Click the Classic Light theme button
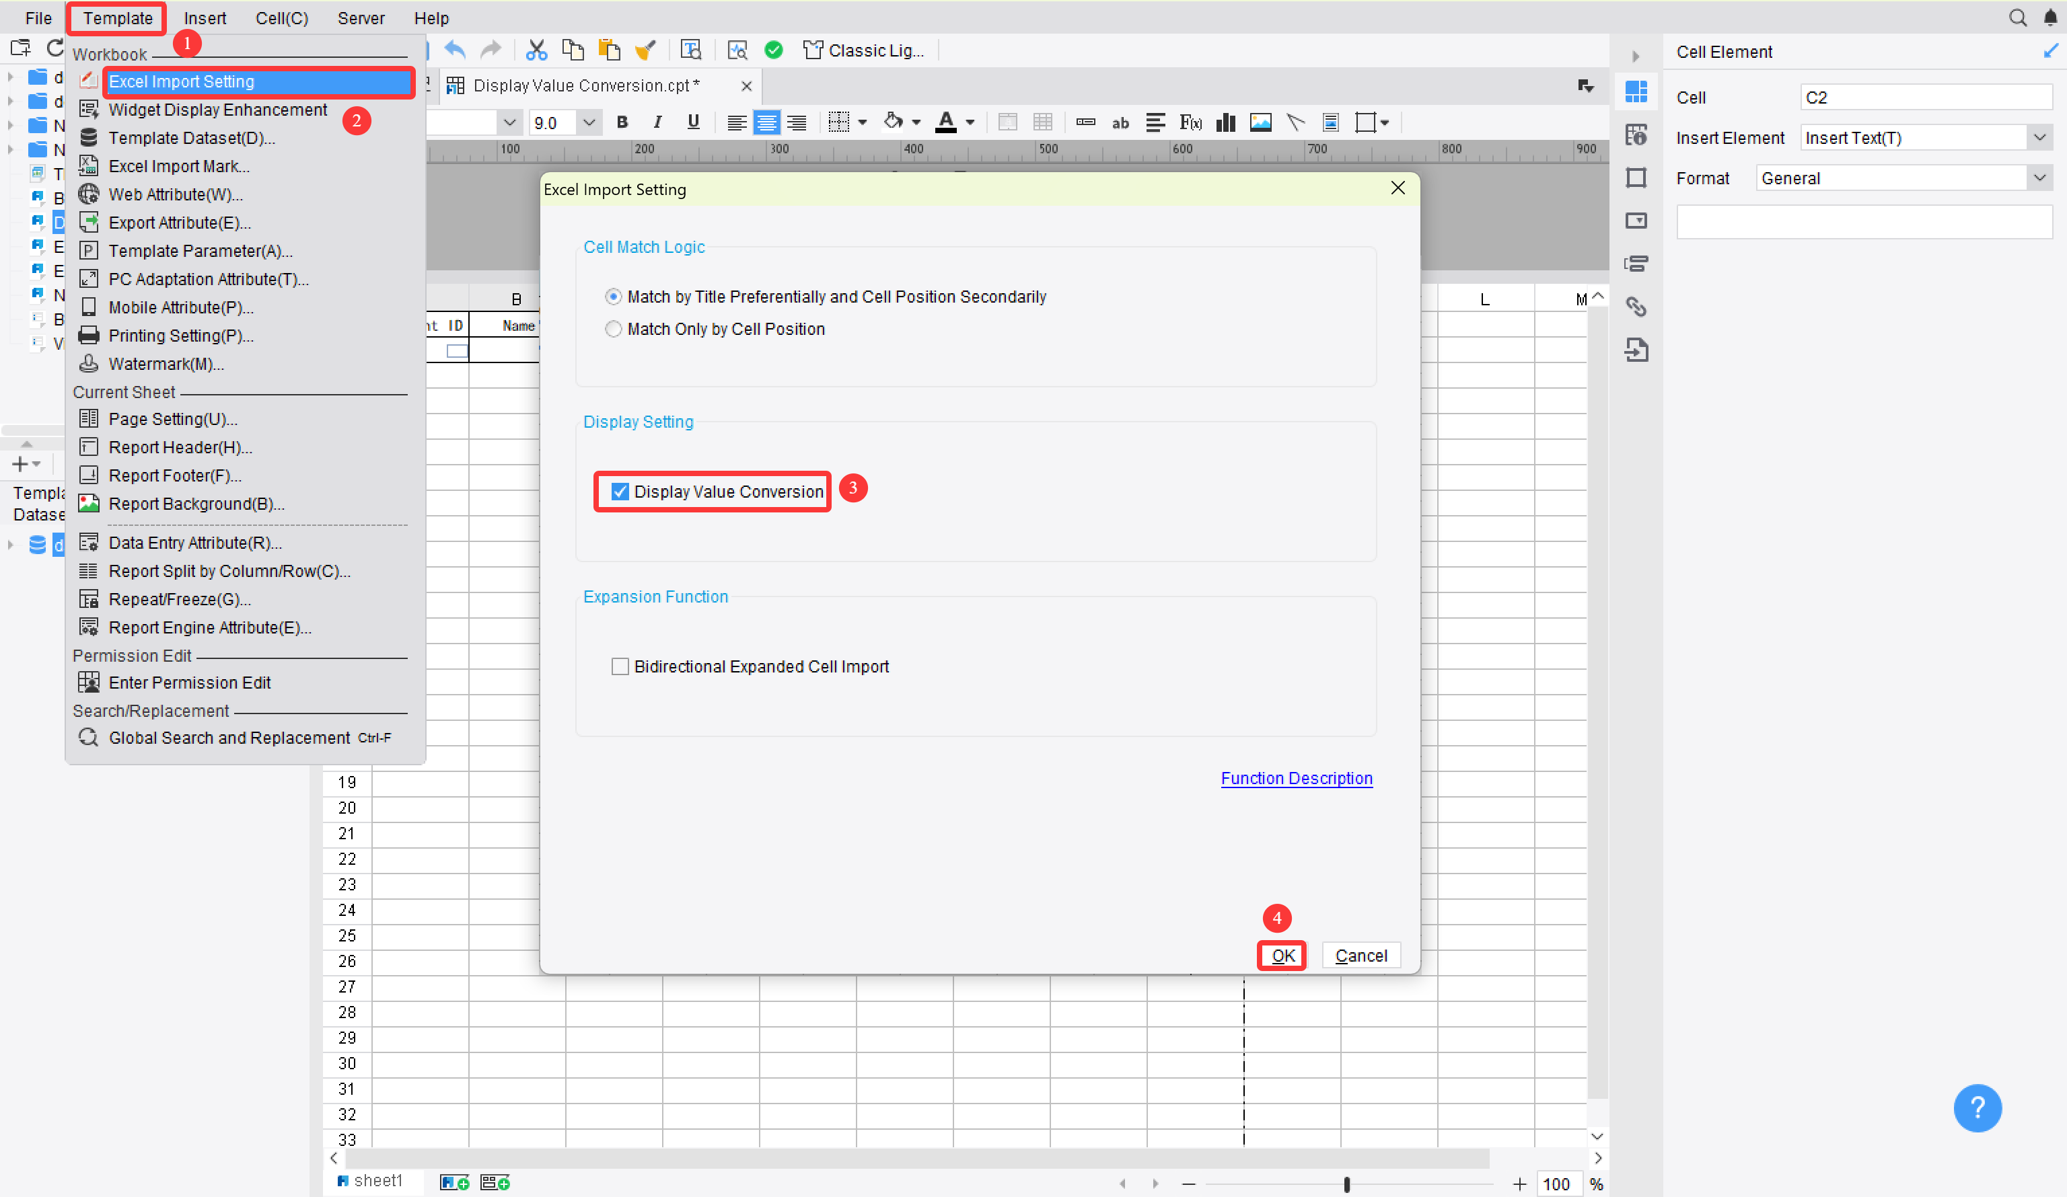Screen dimensions: 2067x1197 click(864, 50)
